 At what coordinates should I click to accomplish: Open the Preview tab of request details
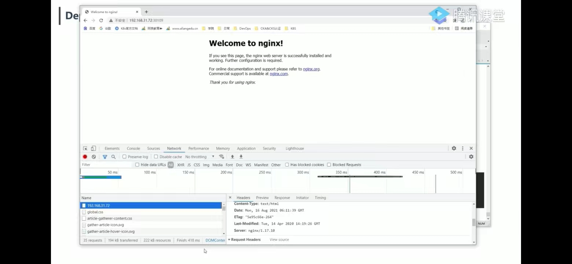point(262,198)
